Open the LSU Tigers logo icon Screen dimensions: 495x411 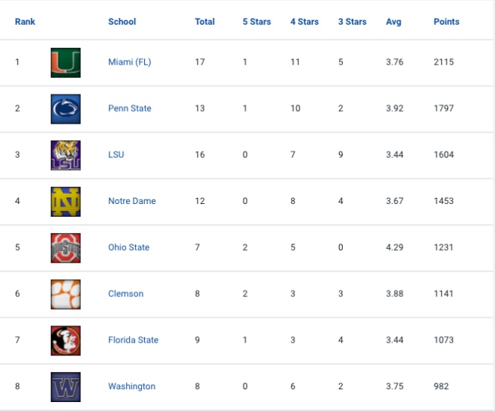click(x=66, y=155)
